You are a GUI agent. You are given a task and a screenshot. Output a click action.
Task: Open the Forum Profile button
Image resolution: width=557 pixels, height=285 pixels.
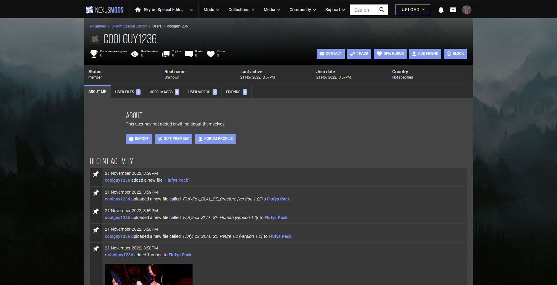pos(215,139)
